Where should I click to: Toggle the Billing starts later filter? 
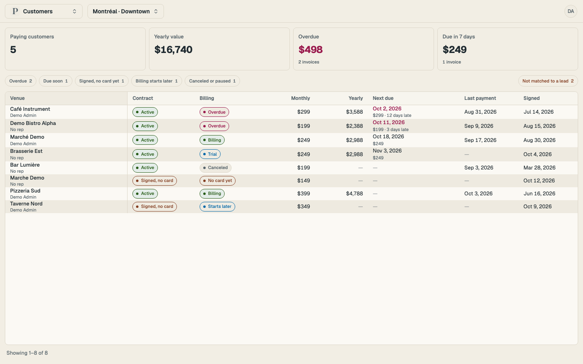click(157, 81)
